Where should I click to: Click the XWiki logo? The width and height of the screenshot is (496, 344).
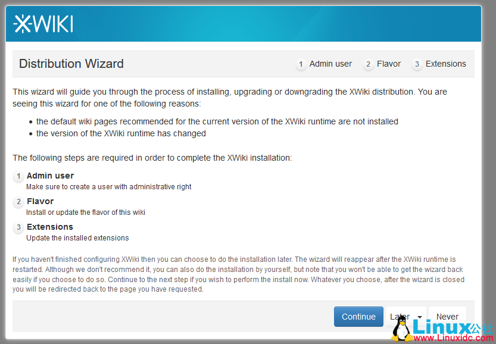point(42,23)
